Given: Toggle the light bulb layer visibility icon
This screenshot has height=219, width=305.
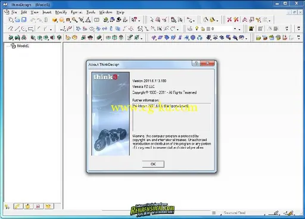Looking at the screenshot, I should tap(197, 29).
